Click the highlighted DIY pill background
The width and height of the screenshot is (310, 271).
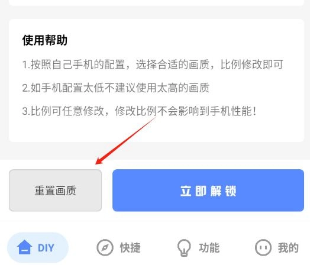click(x=38, y=248)
